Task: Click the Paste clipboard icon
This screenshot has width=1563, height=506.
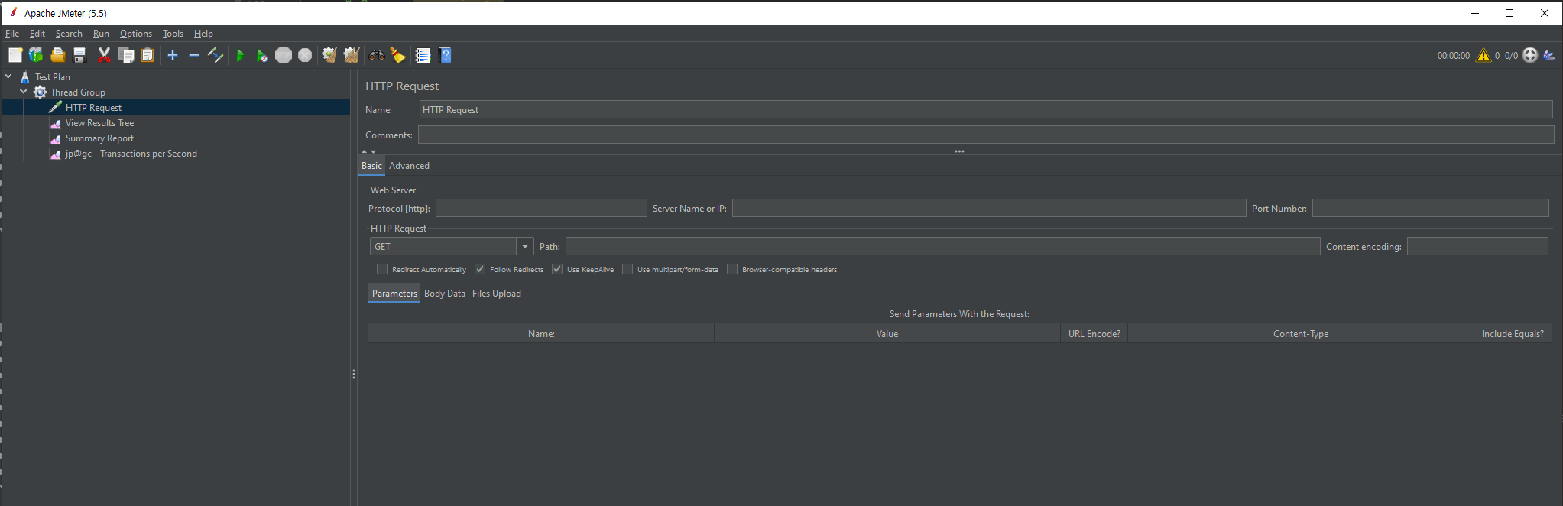Action: coord(148,55)
